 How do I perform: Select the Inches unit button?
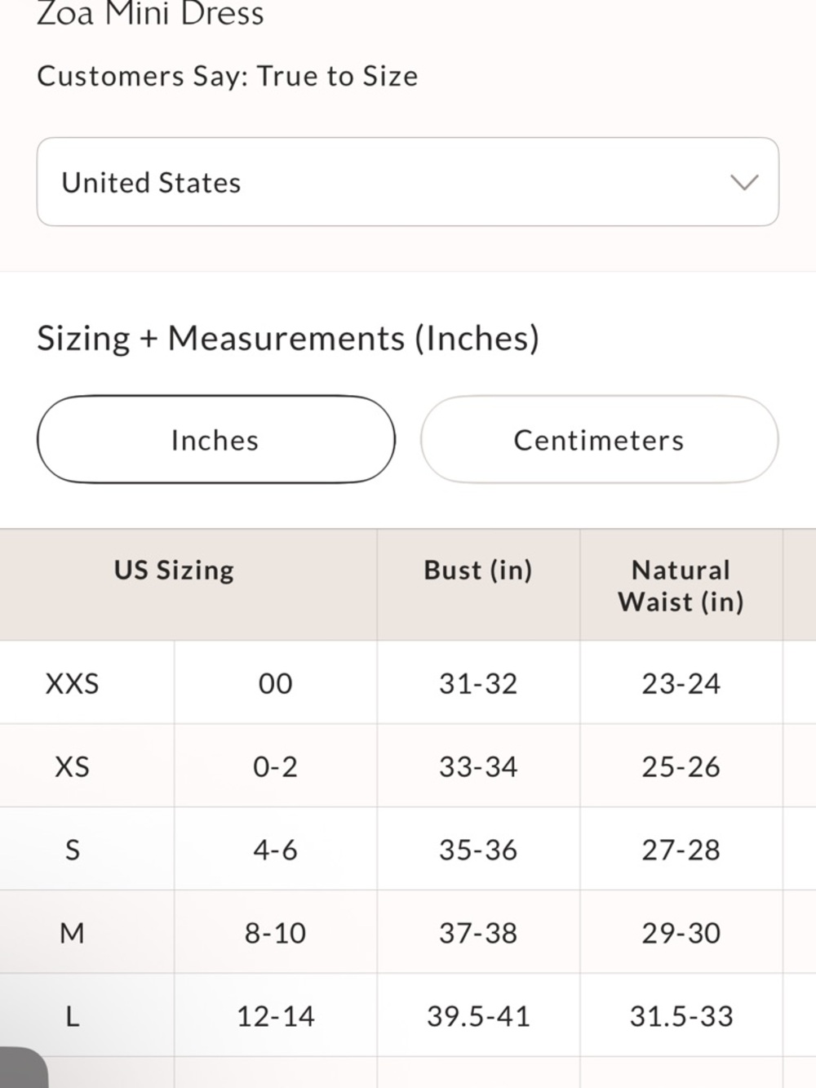point(215,440)
